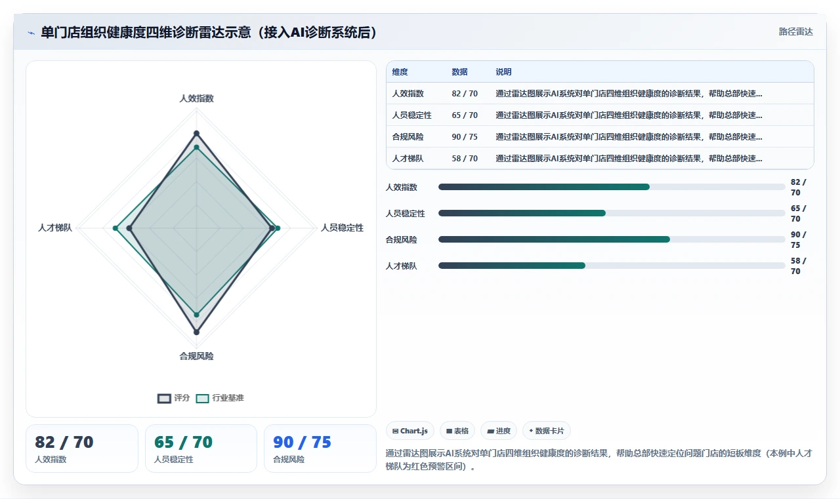Click the footer explanation paragraph

pos(599,460)
